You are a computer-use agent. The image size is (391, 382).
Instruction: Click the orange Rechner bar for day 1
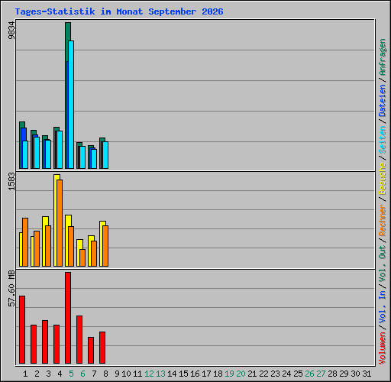pyautogui.click(x=25, y=242)
